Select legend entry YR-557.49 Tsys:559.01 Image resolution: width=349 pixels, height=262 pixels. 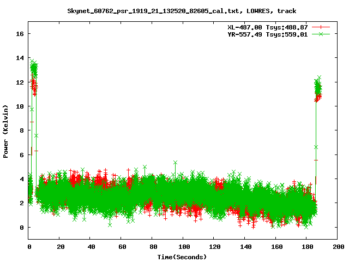coord(268,34)
